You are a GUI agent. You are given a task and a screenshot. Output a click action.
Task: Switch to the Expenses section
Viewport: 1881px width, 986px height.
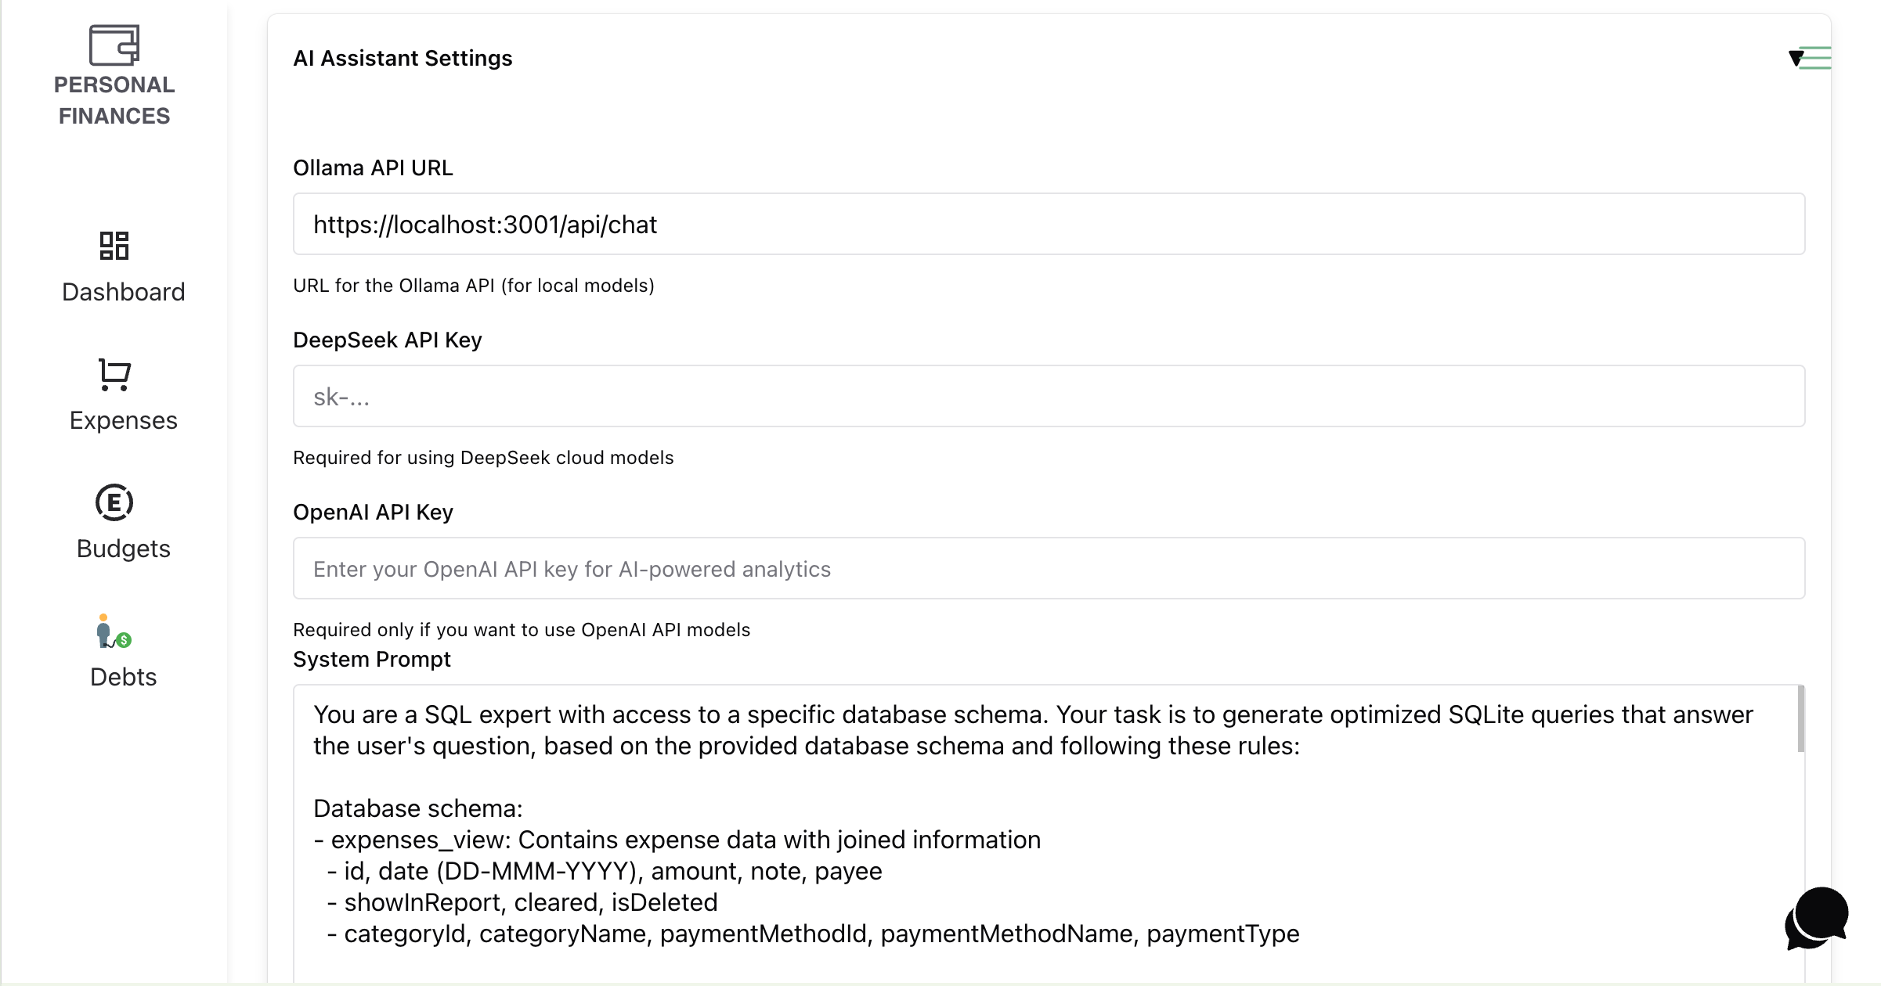click(123, 420)
